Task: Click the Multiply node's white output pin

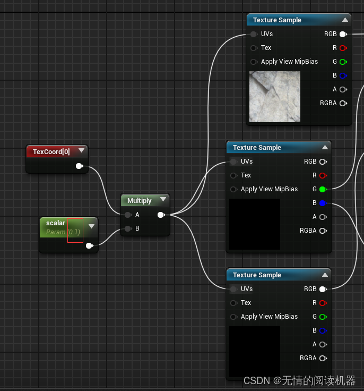Action: (161, 215)
